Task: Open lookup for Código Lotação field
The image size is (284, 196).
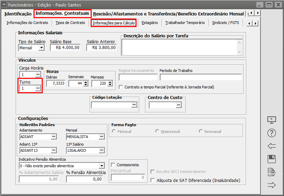Action: click(x=134, y=105)
